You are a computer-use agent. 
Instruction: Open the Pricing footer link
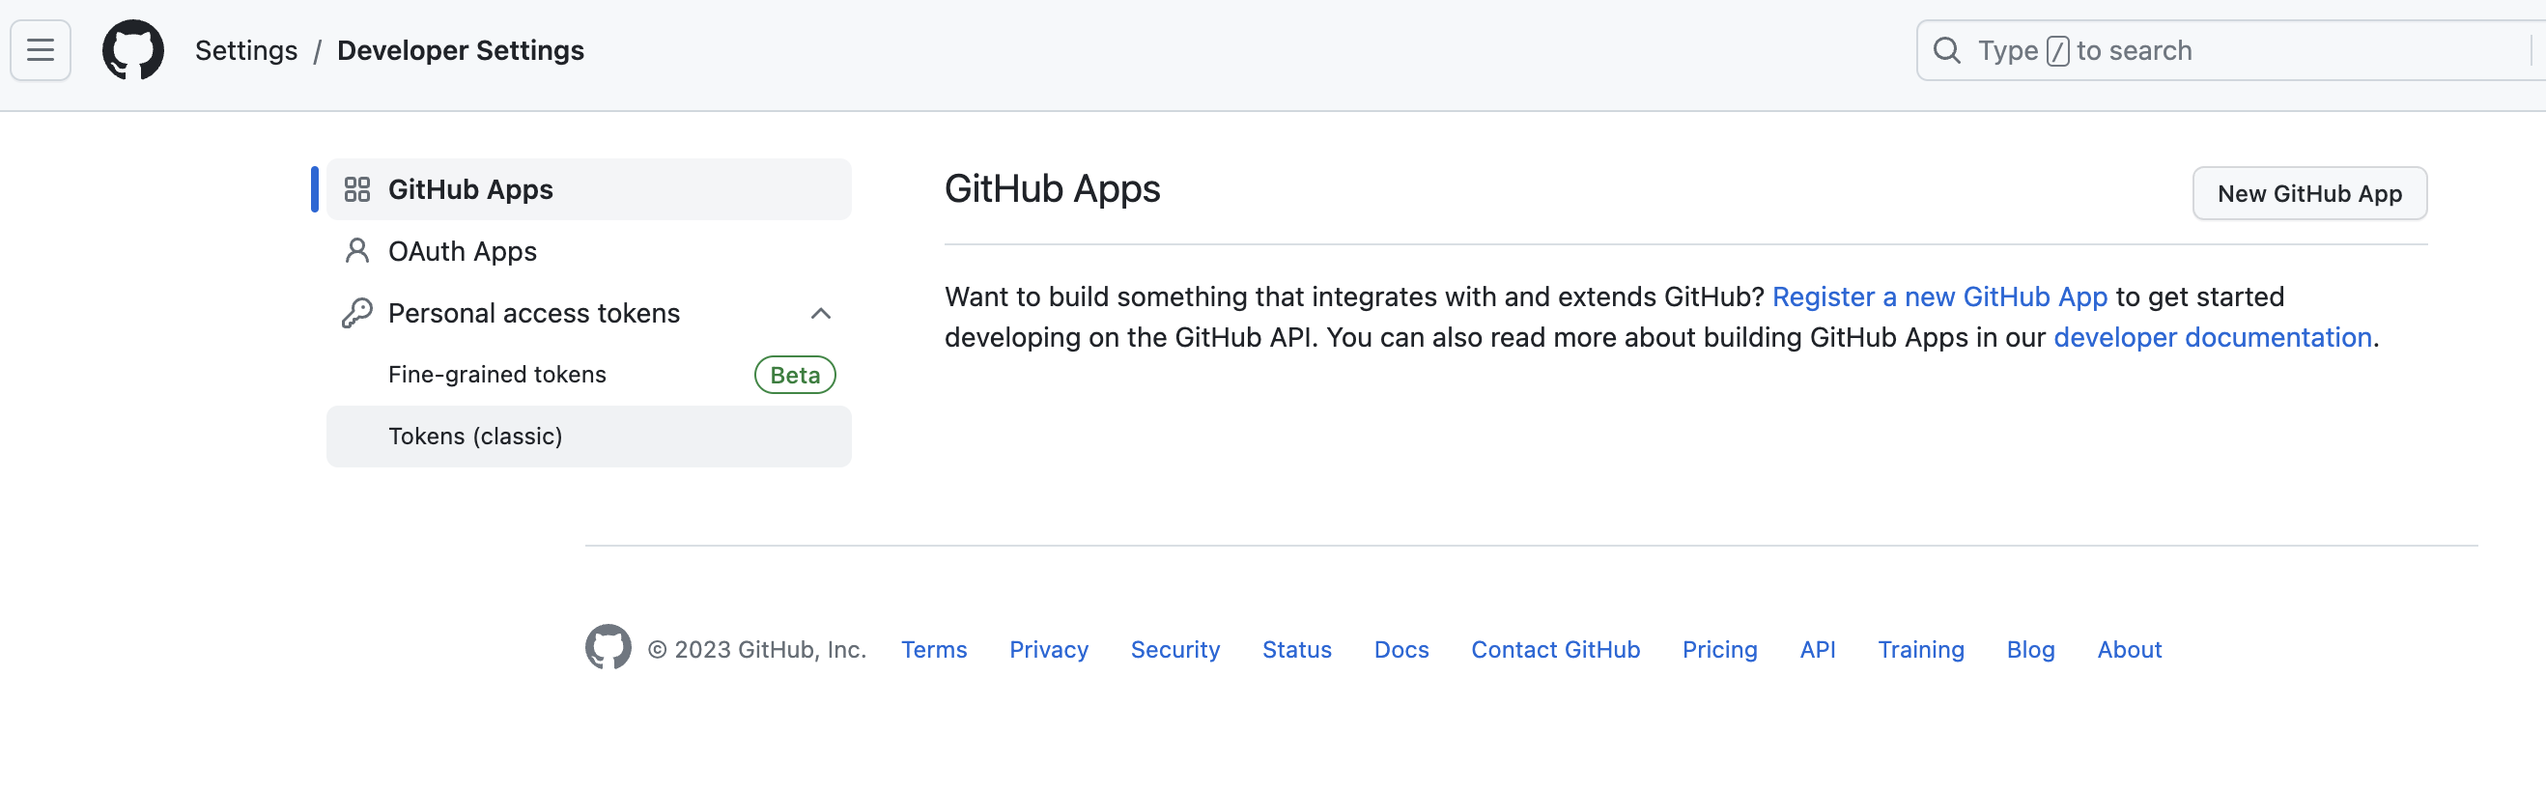coord(1720,650)
